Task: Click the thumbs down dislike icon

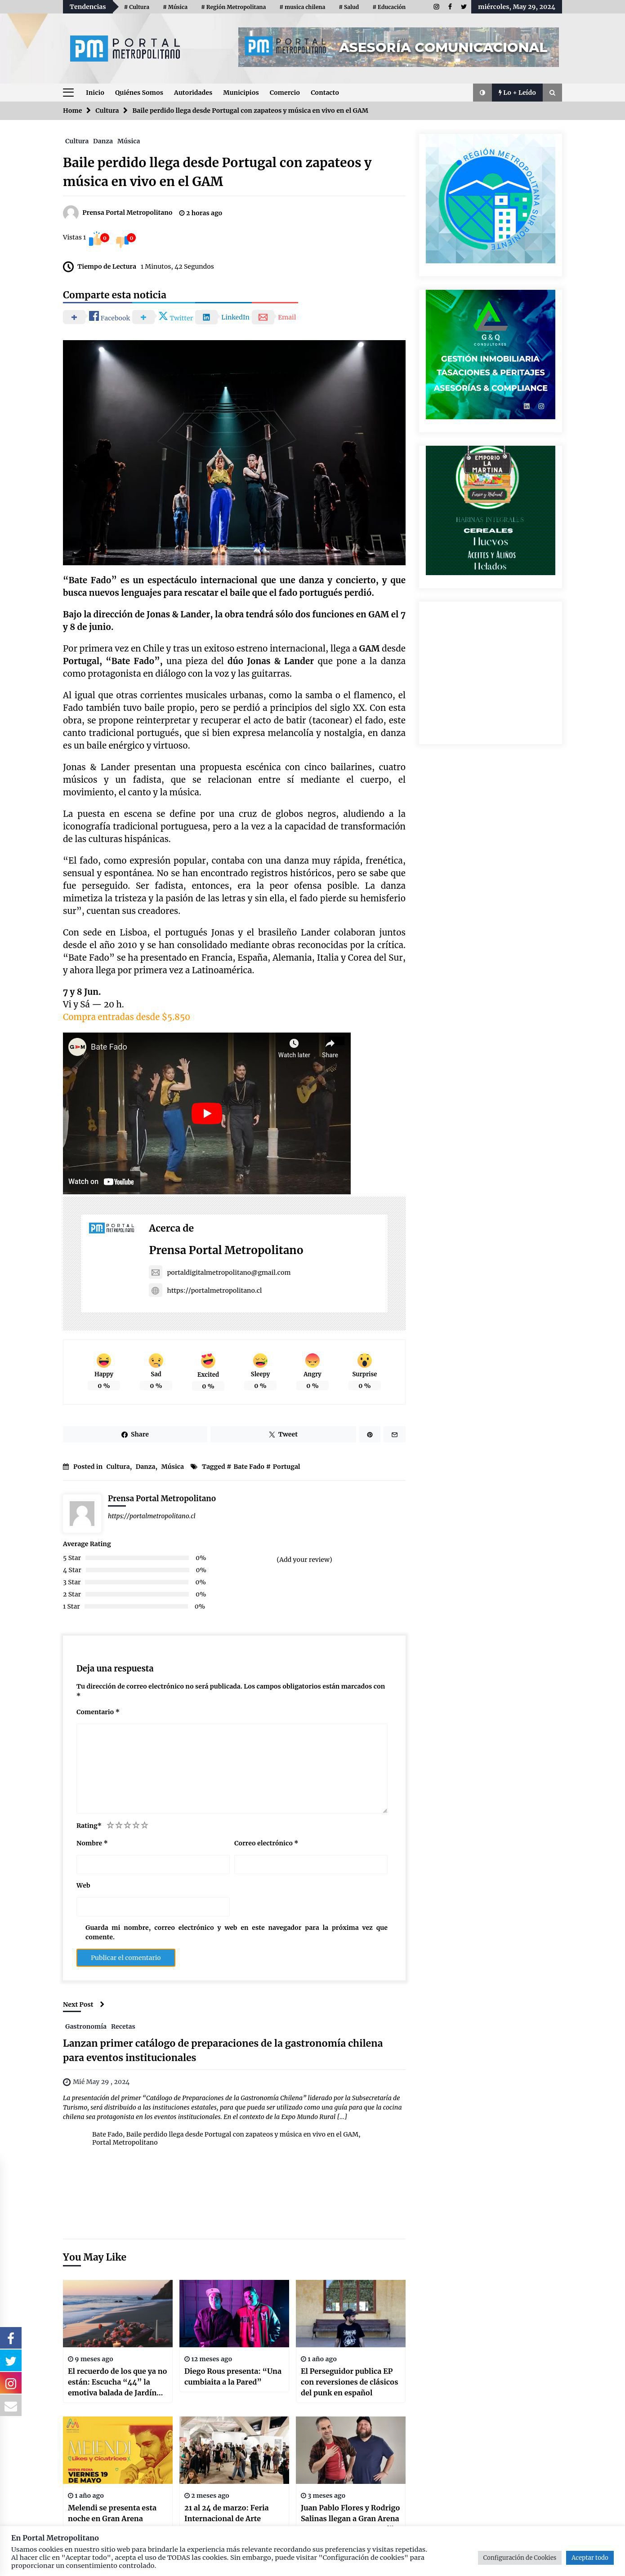Action: (122, 240)
